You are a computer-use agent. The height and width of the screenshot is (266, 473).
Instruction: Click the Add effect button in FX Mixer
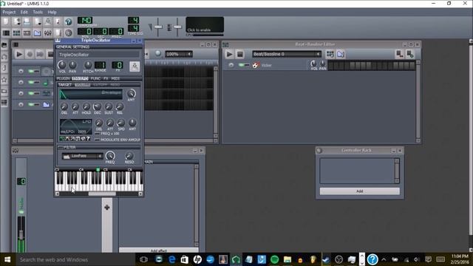(x=159, y=250)
